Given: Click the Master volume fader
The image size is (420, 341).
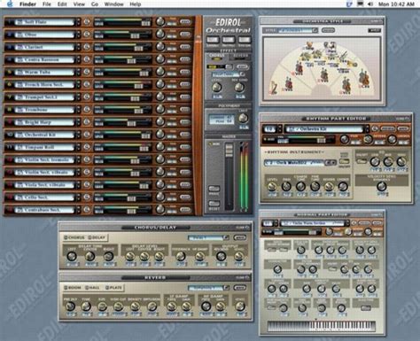Looking at the screenshot, I should point(229,151).
